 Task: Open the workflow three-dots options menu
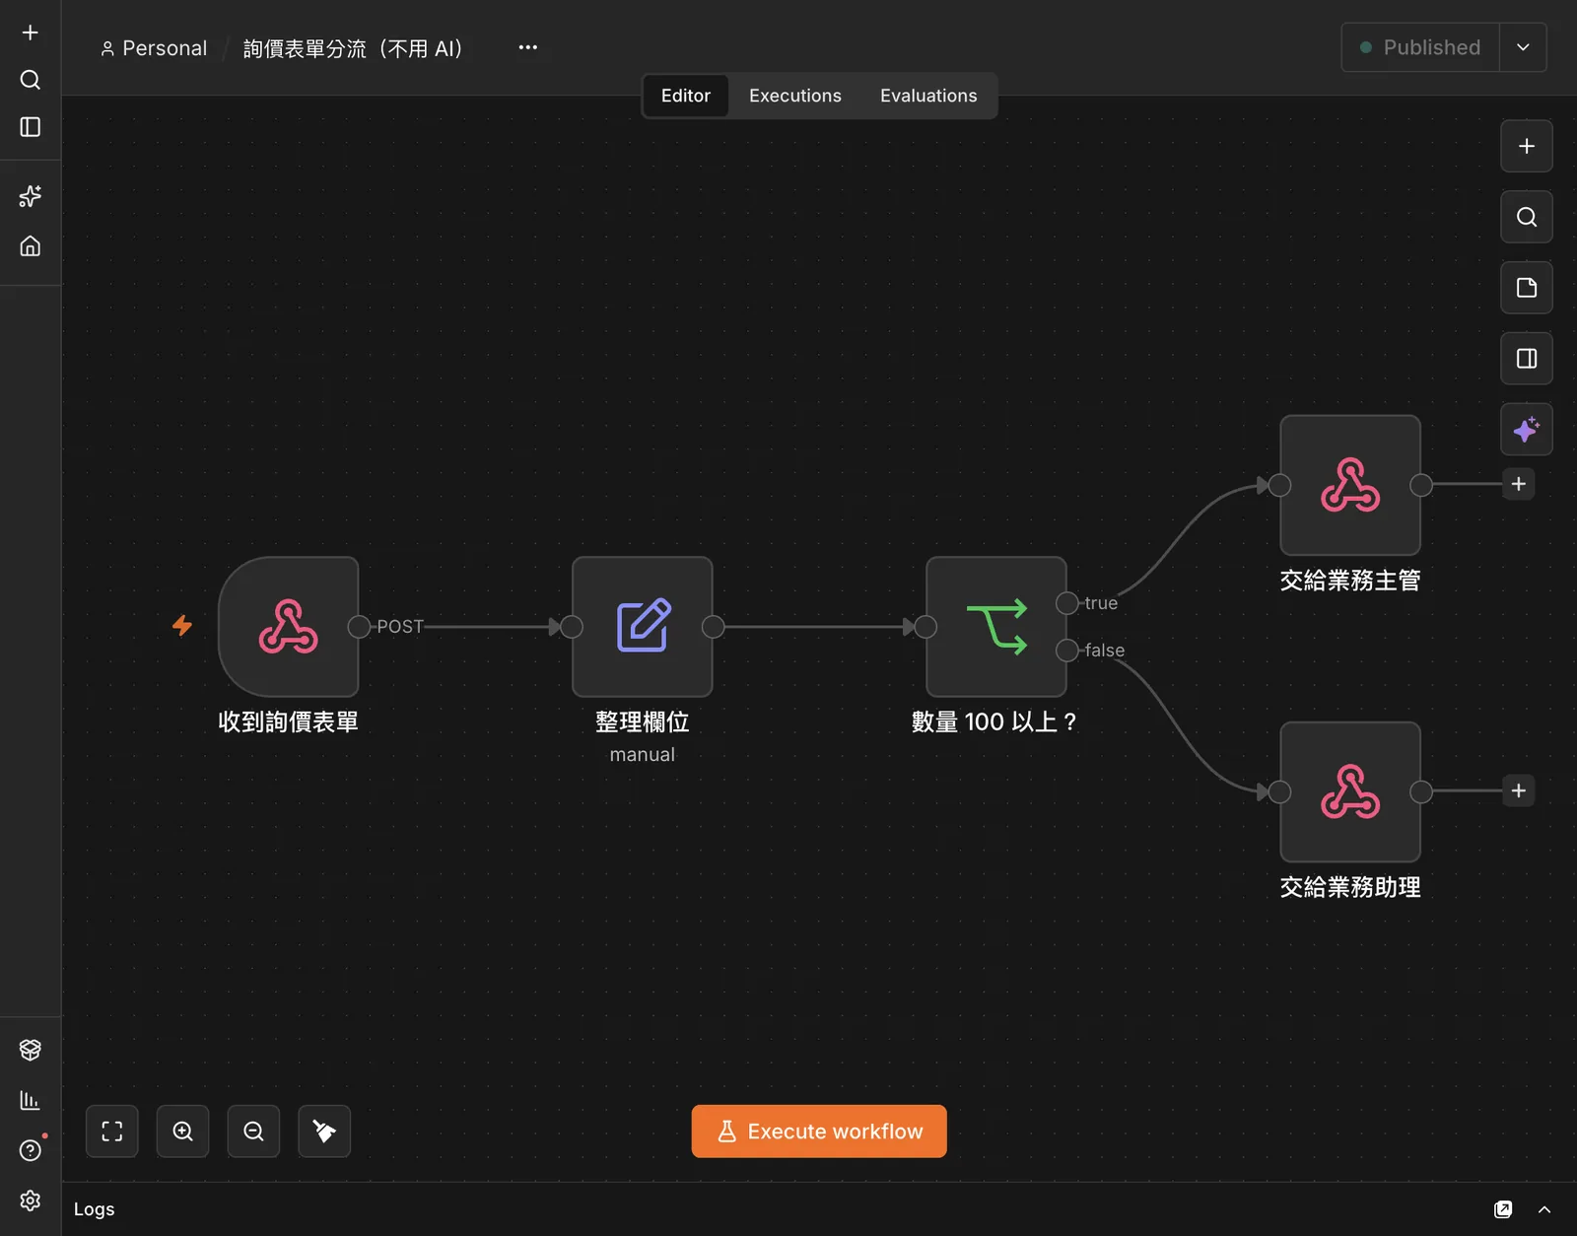[x=528, y=47]
